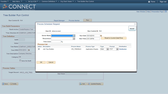Expand the Format dropdown showing TXT

(117, 49)
